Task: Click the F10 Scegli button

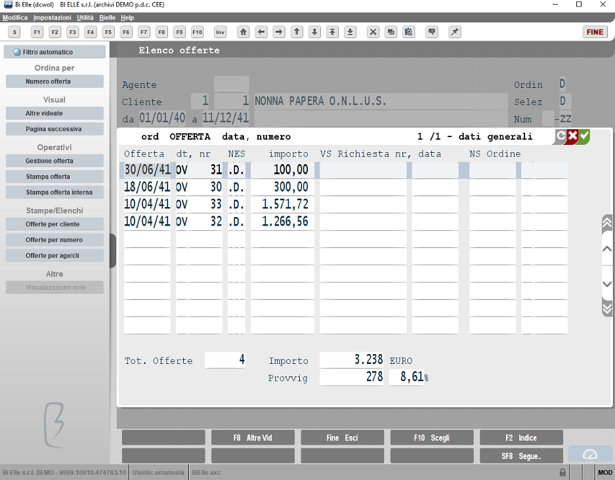Action: pyautogui.click(x=432, y=437)
